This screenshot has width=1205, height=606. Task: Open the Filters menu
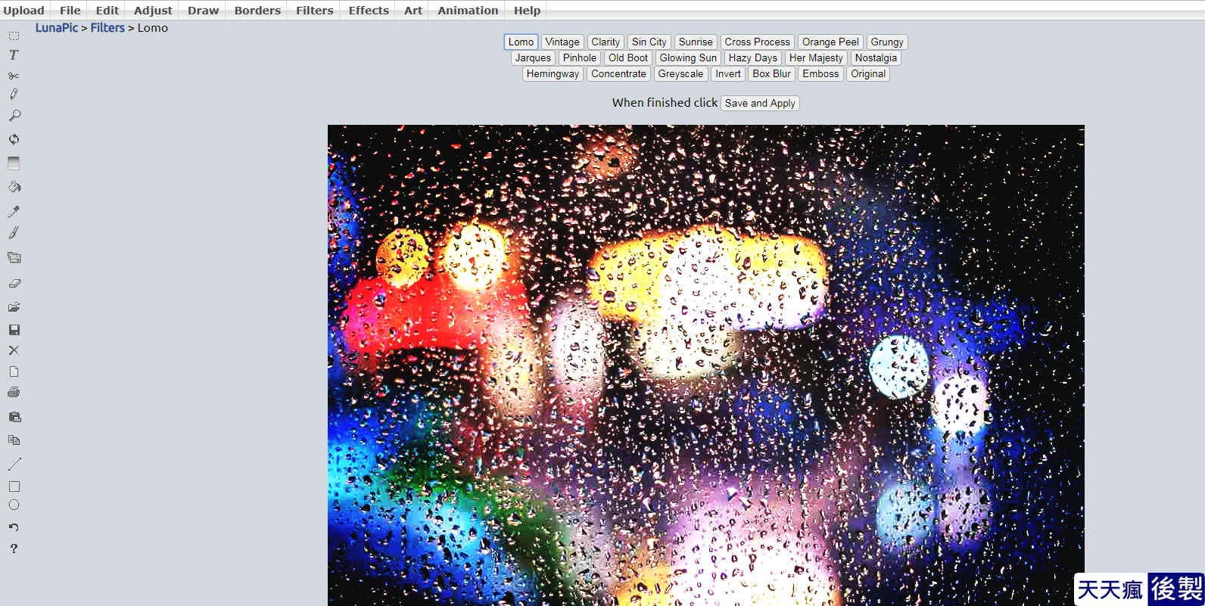click(x=314, y=11)
